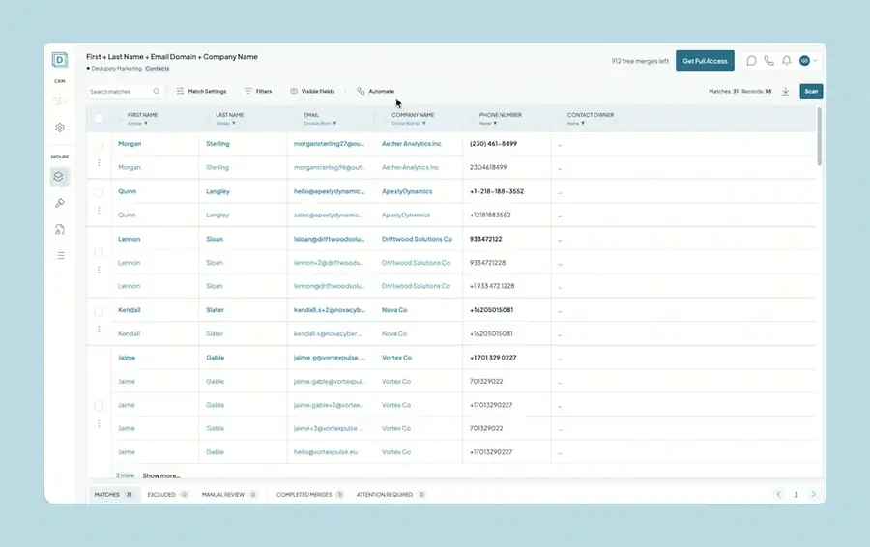Screen dimensions: 870x547
Task: Open the First Name column match-type dropdown
Action: 137,123
